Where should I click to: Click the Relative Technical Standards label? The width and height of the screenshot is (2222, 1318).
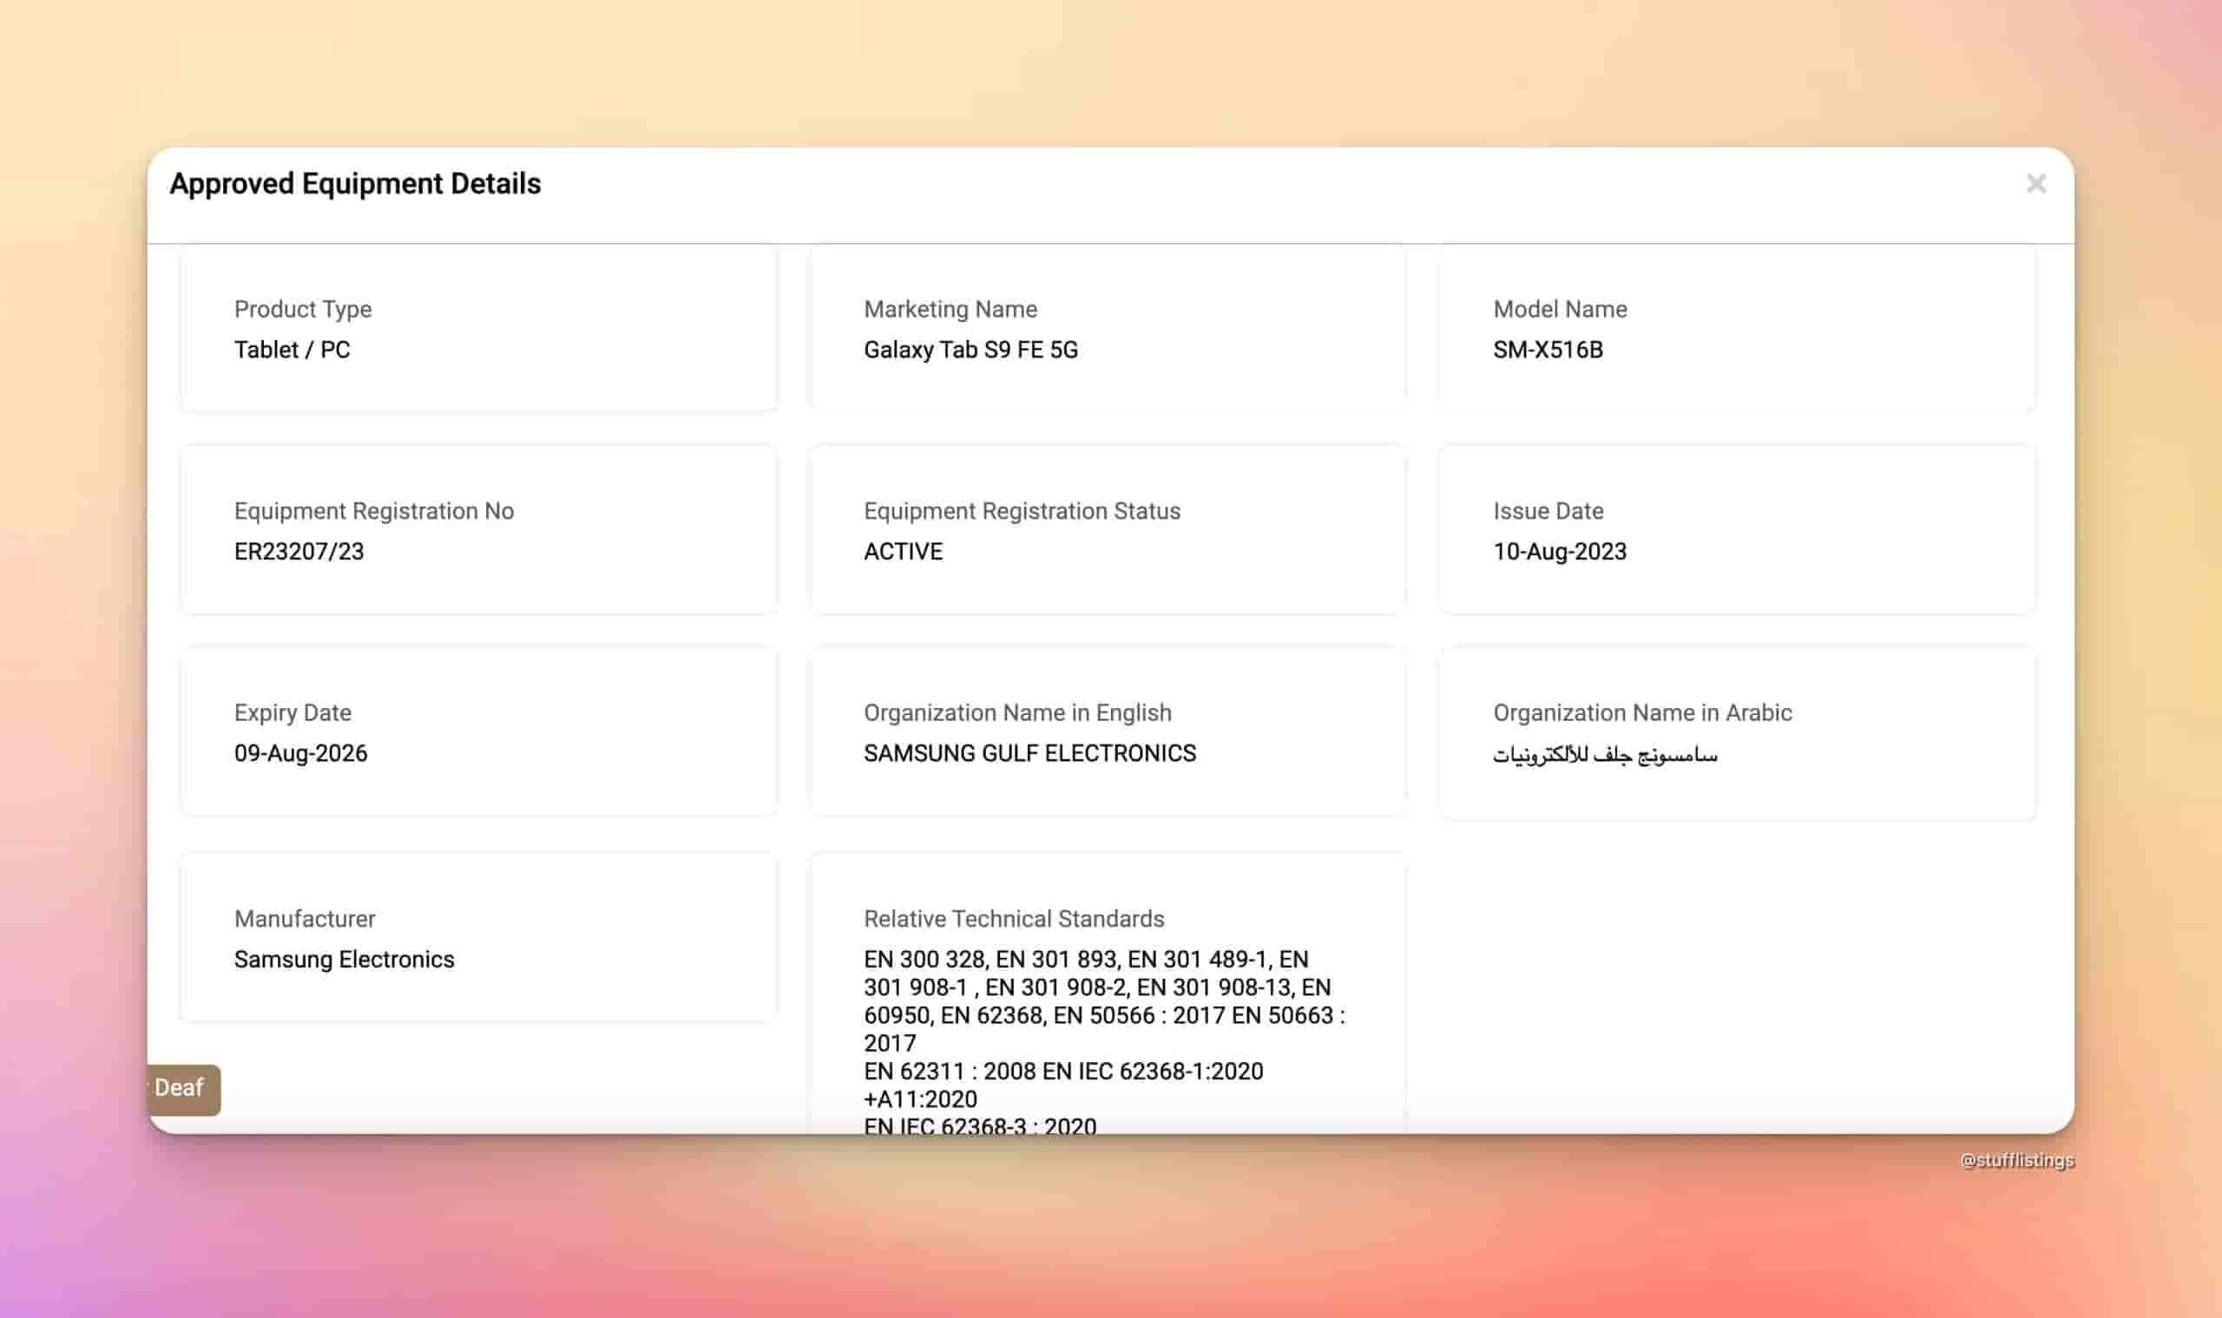coord(1014,918)
